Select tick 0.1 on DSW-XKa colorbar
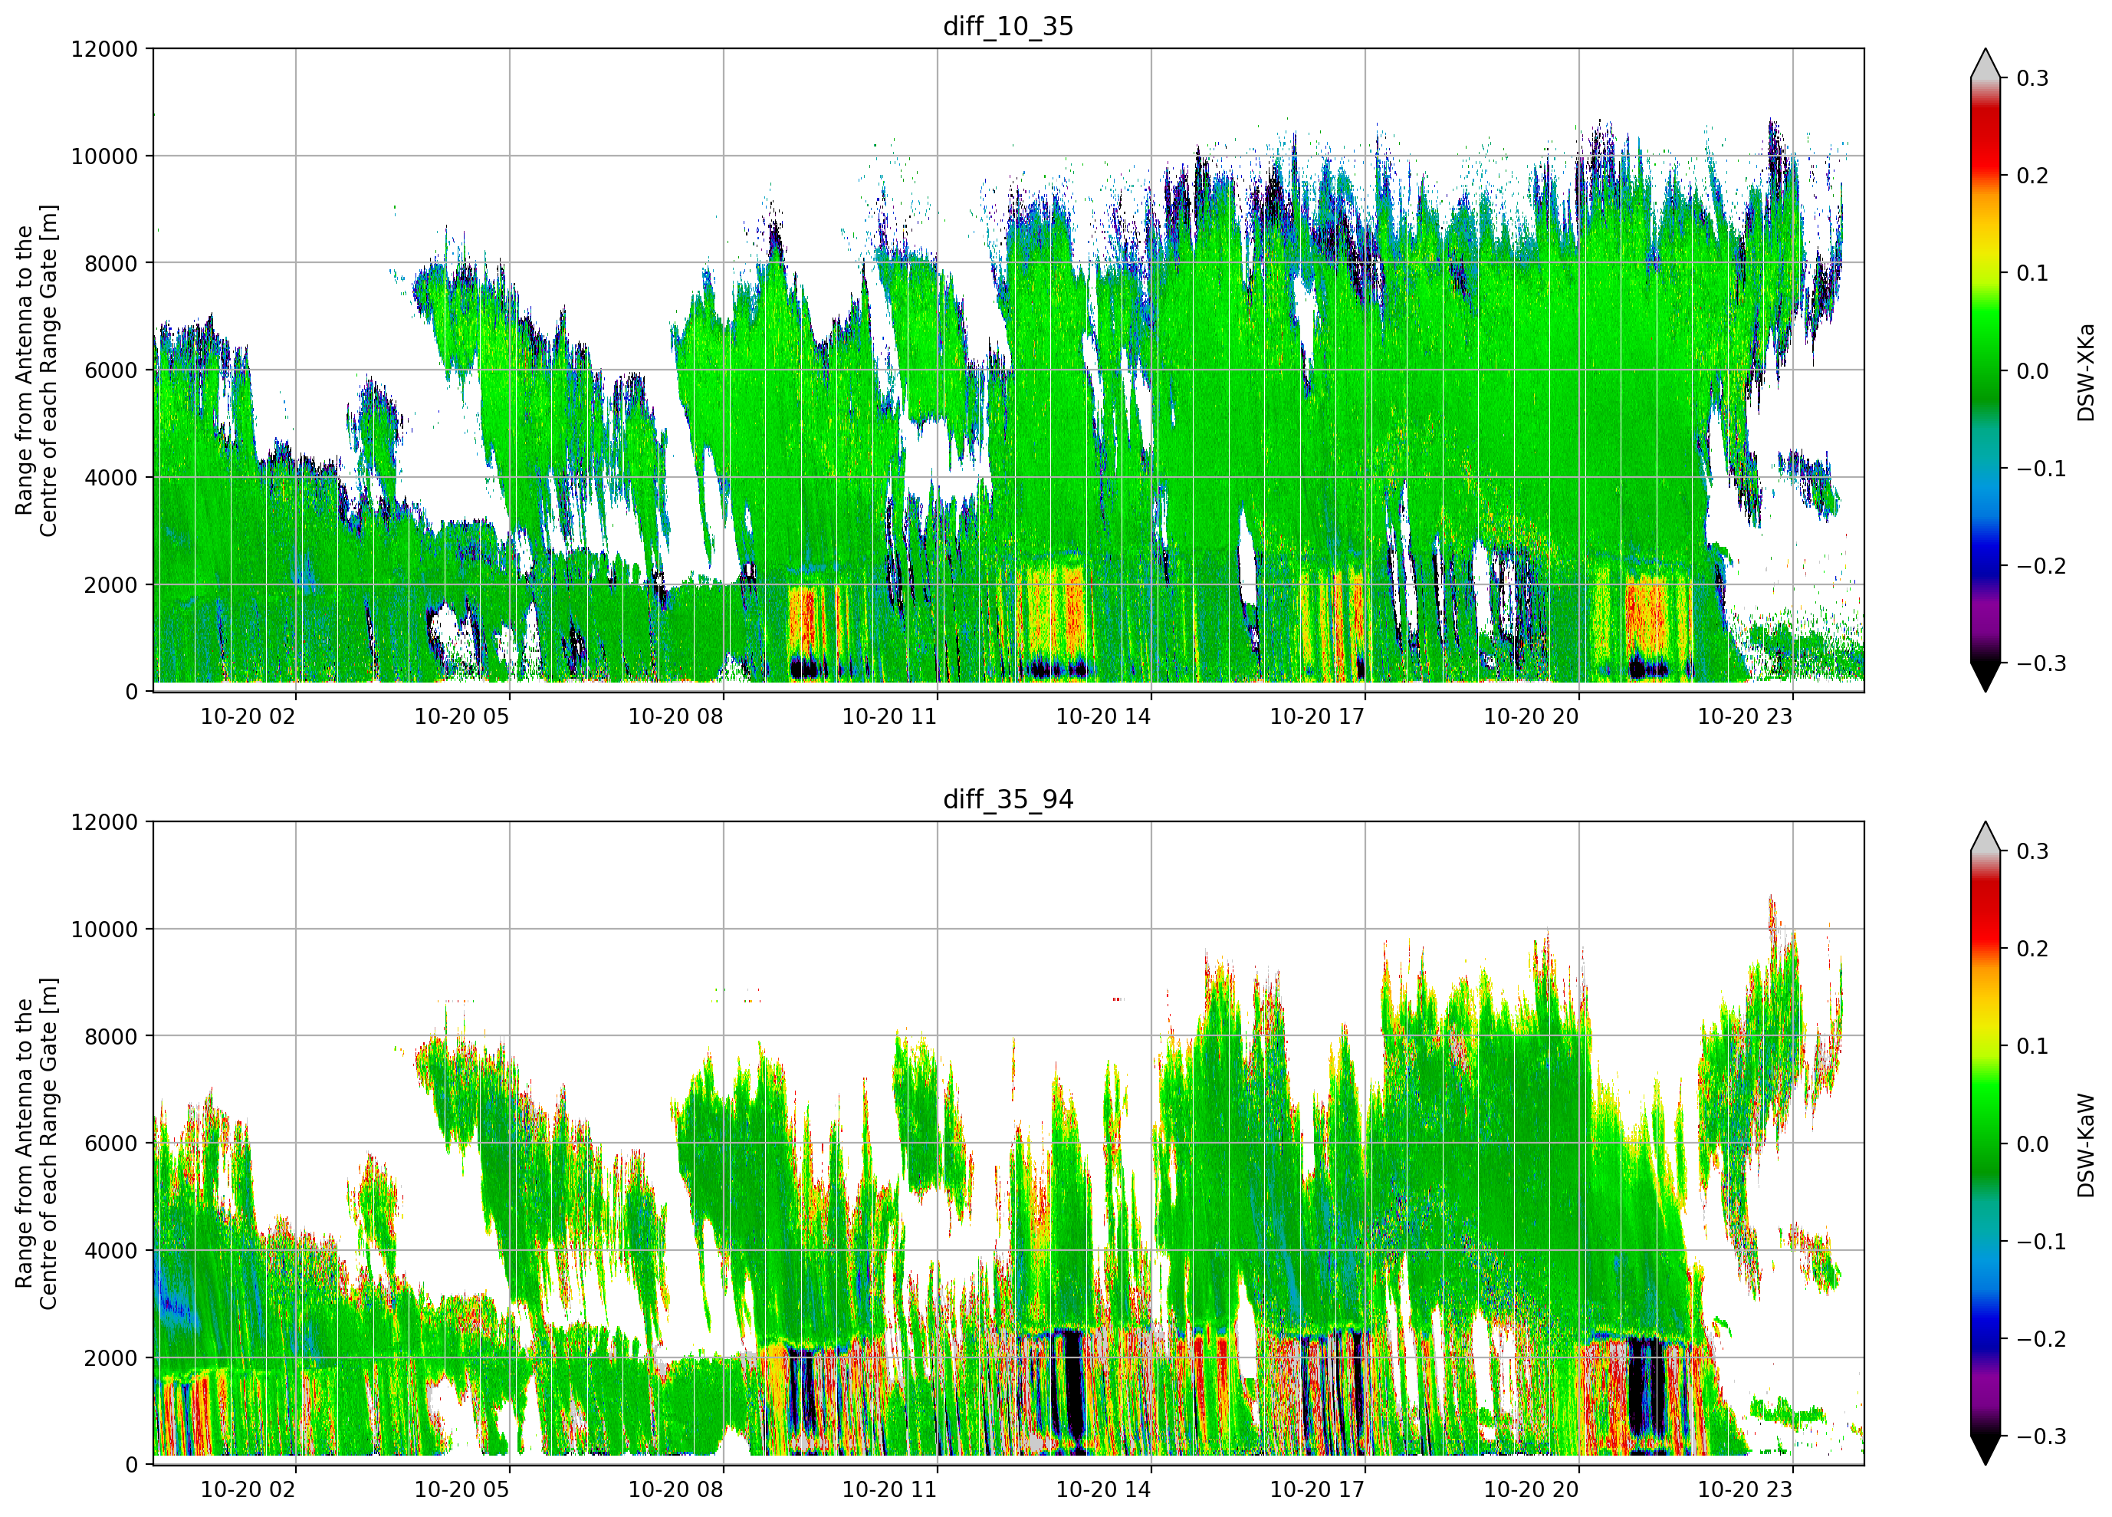 pyautogui.click(x=2032, y=273)
